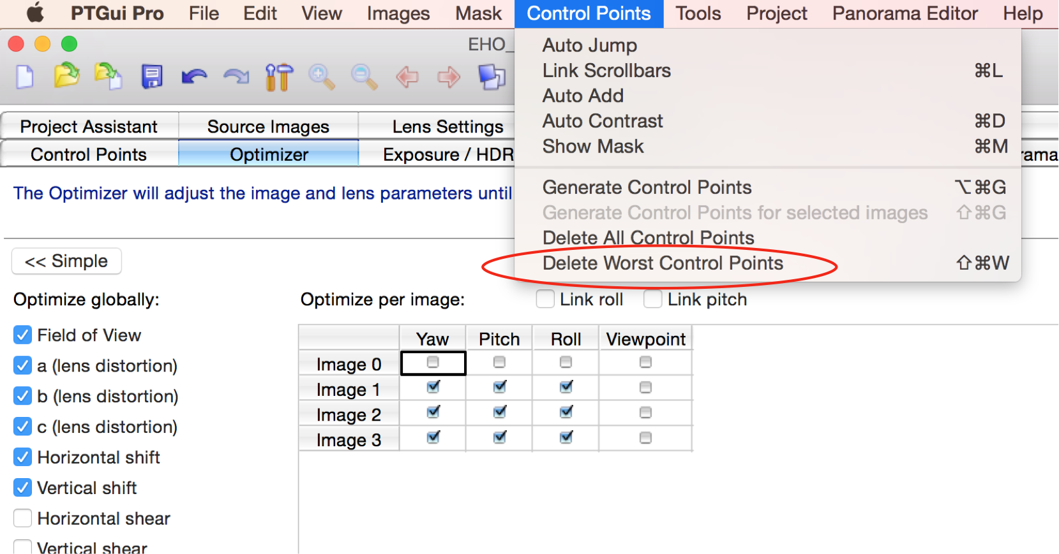This screenshot has height=554, width=1059.
Task: Open the Panorama Editor menu
Action: click(905, 13)
